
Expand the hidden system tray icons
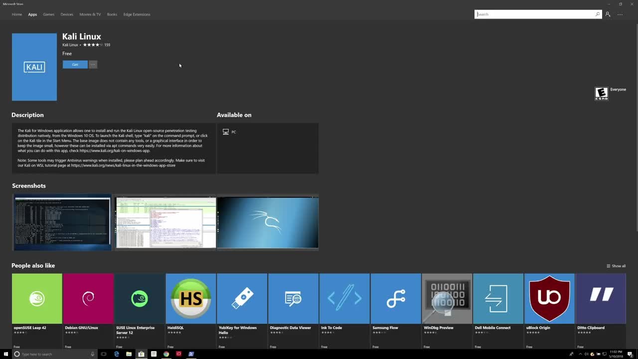click(x=580, y=354)
